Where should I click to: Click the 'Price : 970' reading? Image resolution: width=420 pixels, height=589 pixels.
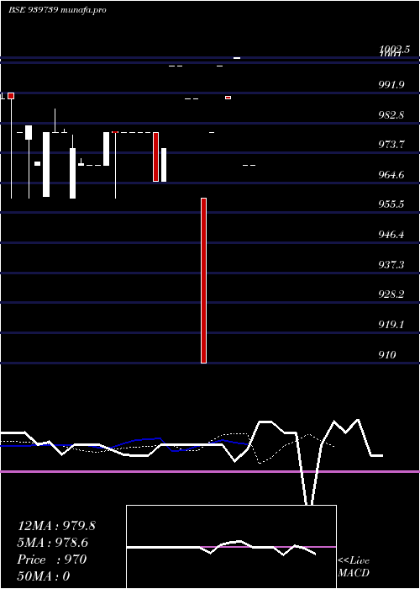tap(52, 560)
